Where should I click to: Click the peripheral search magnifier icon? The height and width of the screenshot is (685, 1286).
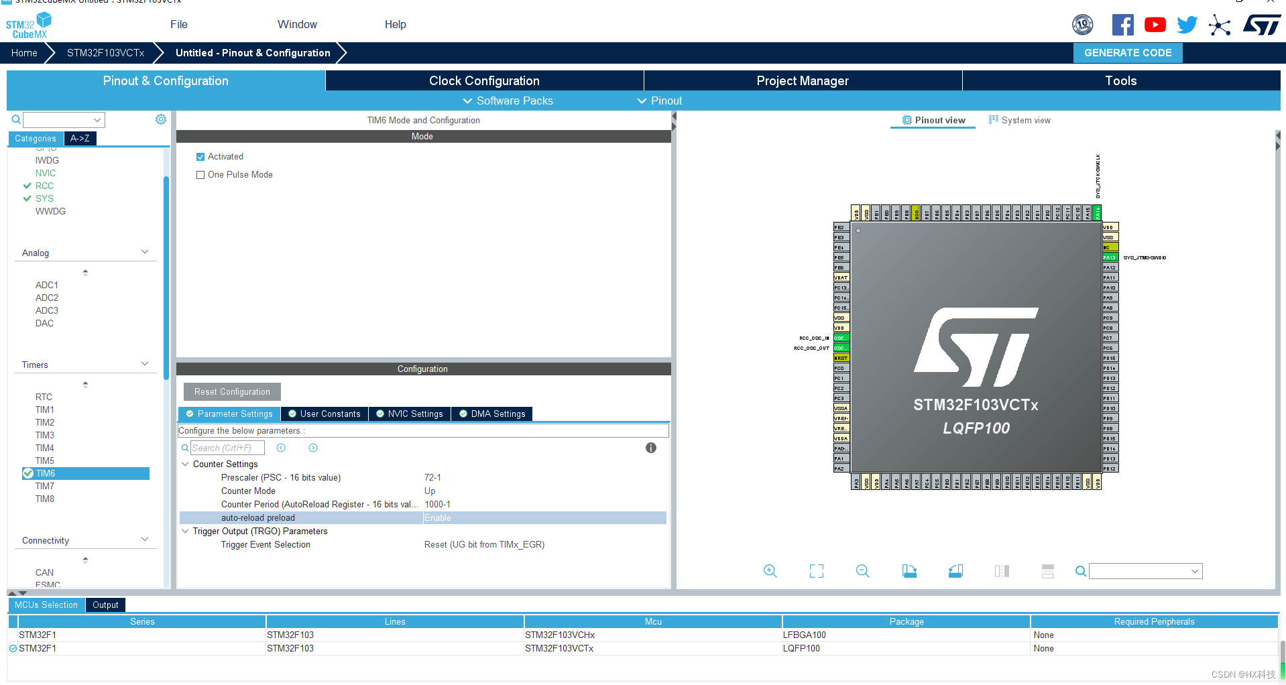pyautogui.click(x=16, y=120)
